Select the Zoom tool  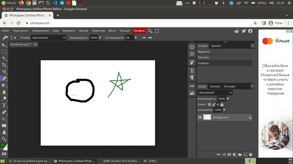pos(4,139)
